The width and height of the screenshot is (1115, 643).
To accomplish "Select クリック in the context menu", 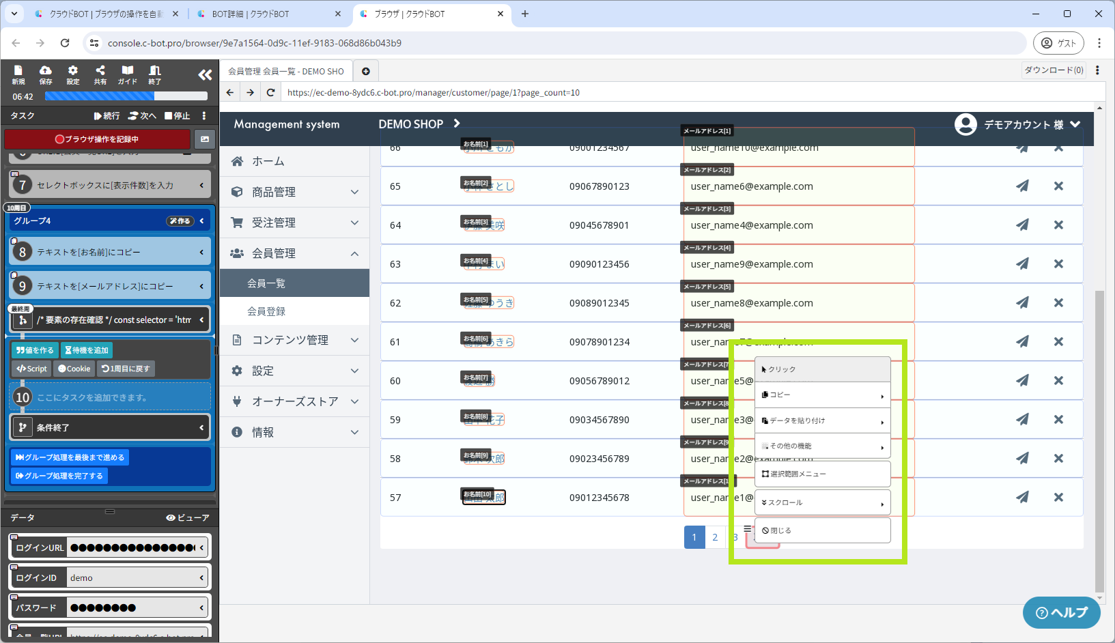I will [x=823, y=369].
